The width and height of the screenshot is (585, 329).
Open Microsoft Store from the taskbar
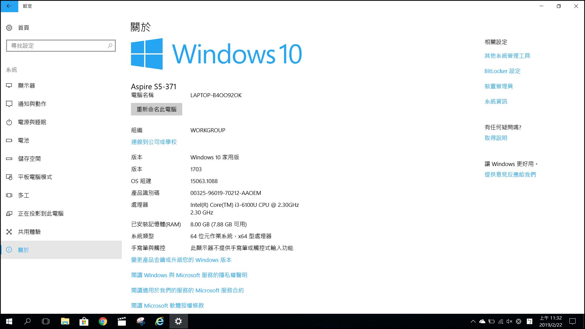(x=84, y=321)
